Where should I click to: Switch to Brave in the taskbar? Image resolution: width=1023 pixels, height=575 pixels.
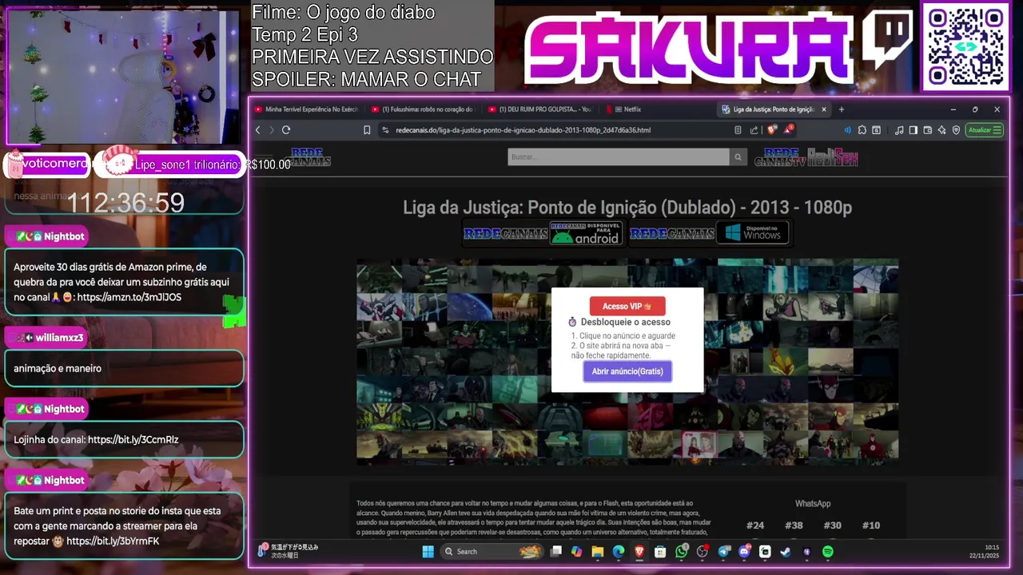[639, 552]
